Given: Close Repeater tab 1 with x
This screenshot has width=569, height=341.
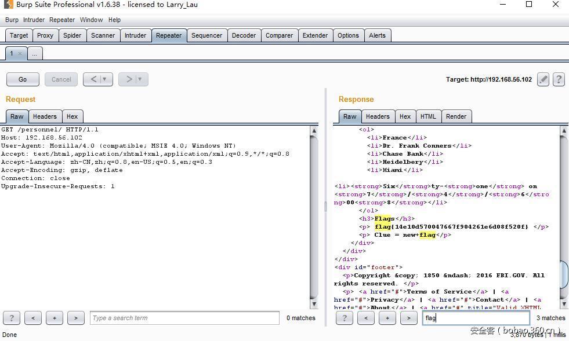Looking at the screenshot, I should (x=20, y=54).
